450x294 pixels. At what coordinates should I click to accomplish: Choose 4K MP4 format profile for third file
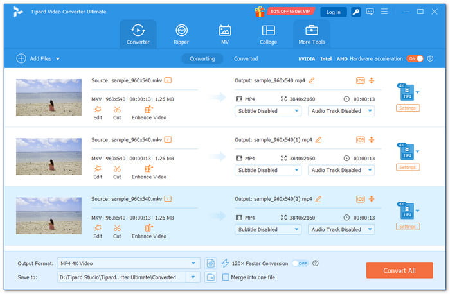click(408, 211)
